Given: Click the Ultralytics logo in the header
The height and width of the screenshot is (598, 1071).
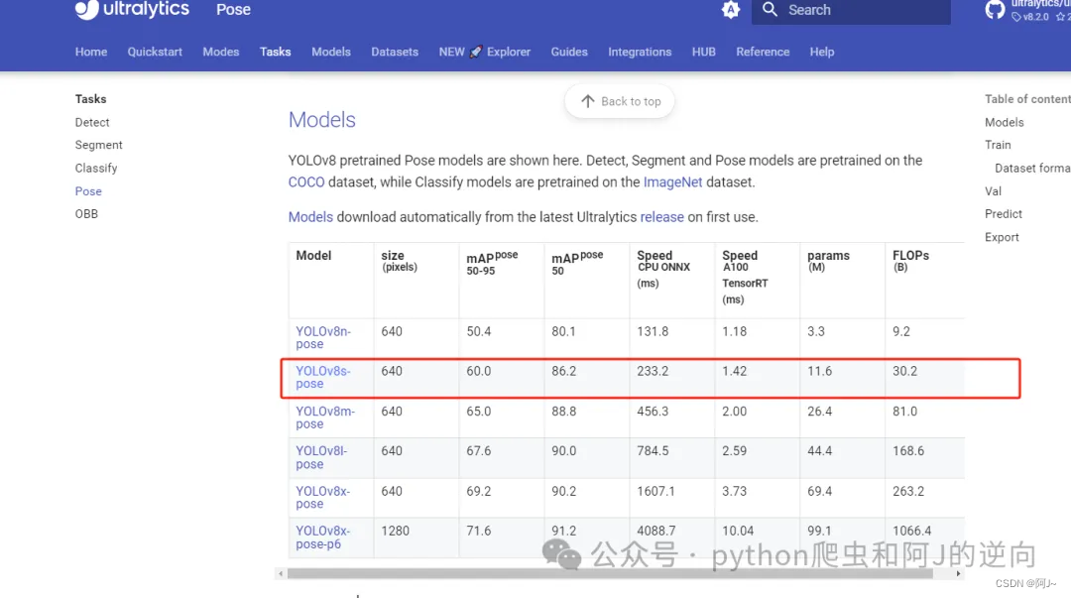Looking at the screenshot, I should [x=132, y=10].
